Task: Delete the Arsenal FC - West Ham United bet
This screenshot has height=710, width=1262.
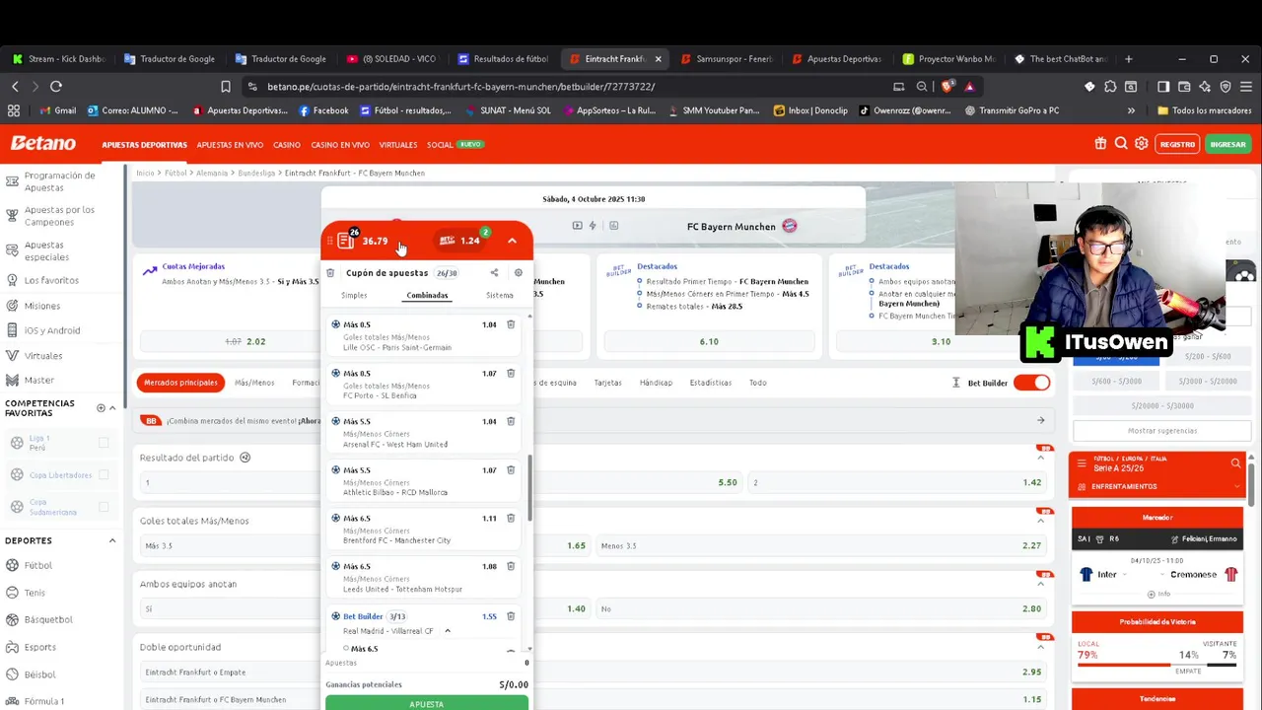Action: 511,422
